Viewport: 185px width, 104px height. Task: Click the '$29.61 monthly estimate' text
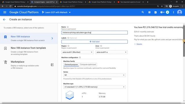coord(144,32)
